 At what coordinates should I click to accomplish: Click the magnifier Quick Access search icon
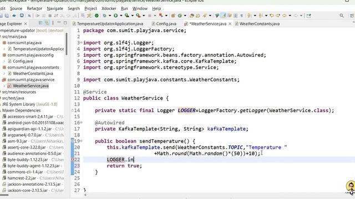(x=342, y=15)
